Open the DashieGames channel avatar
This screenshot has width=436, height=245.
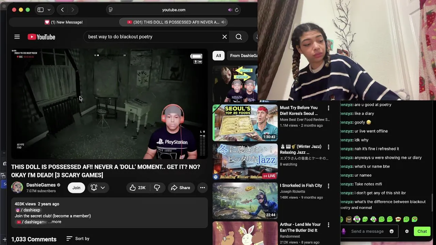17,187
